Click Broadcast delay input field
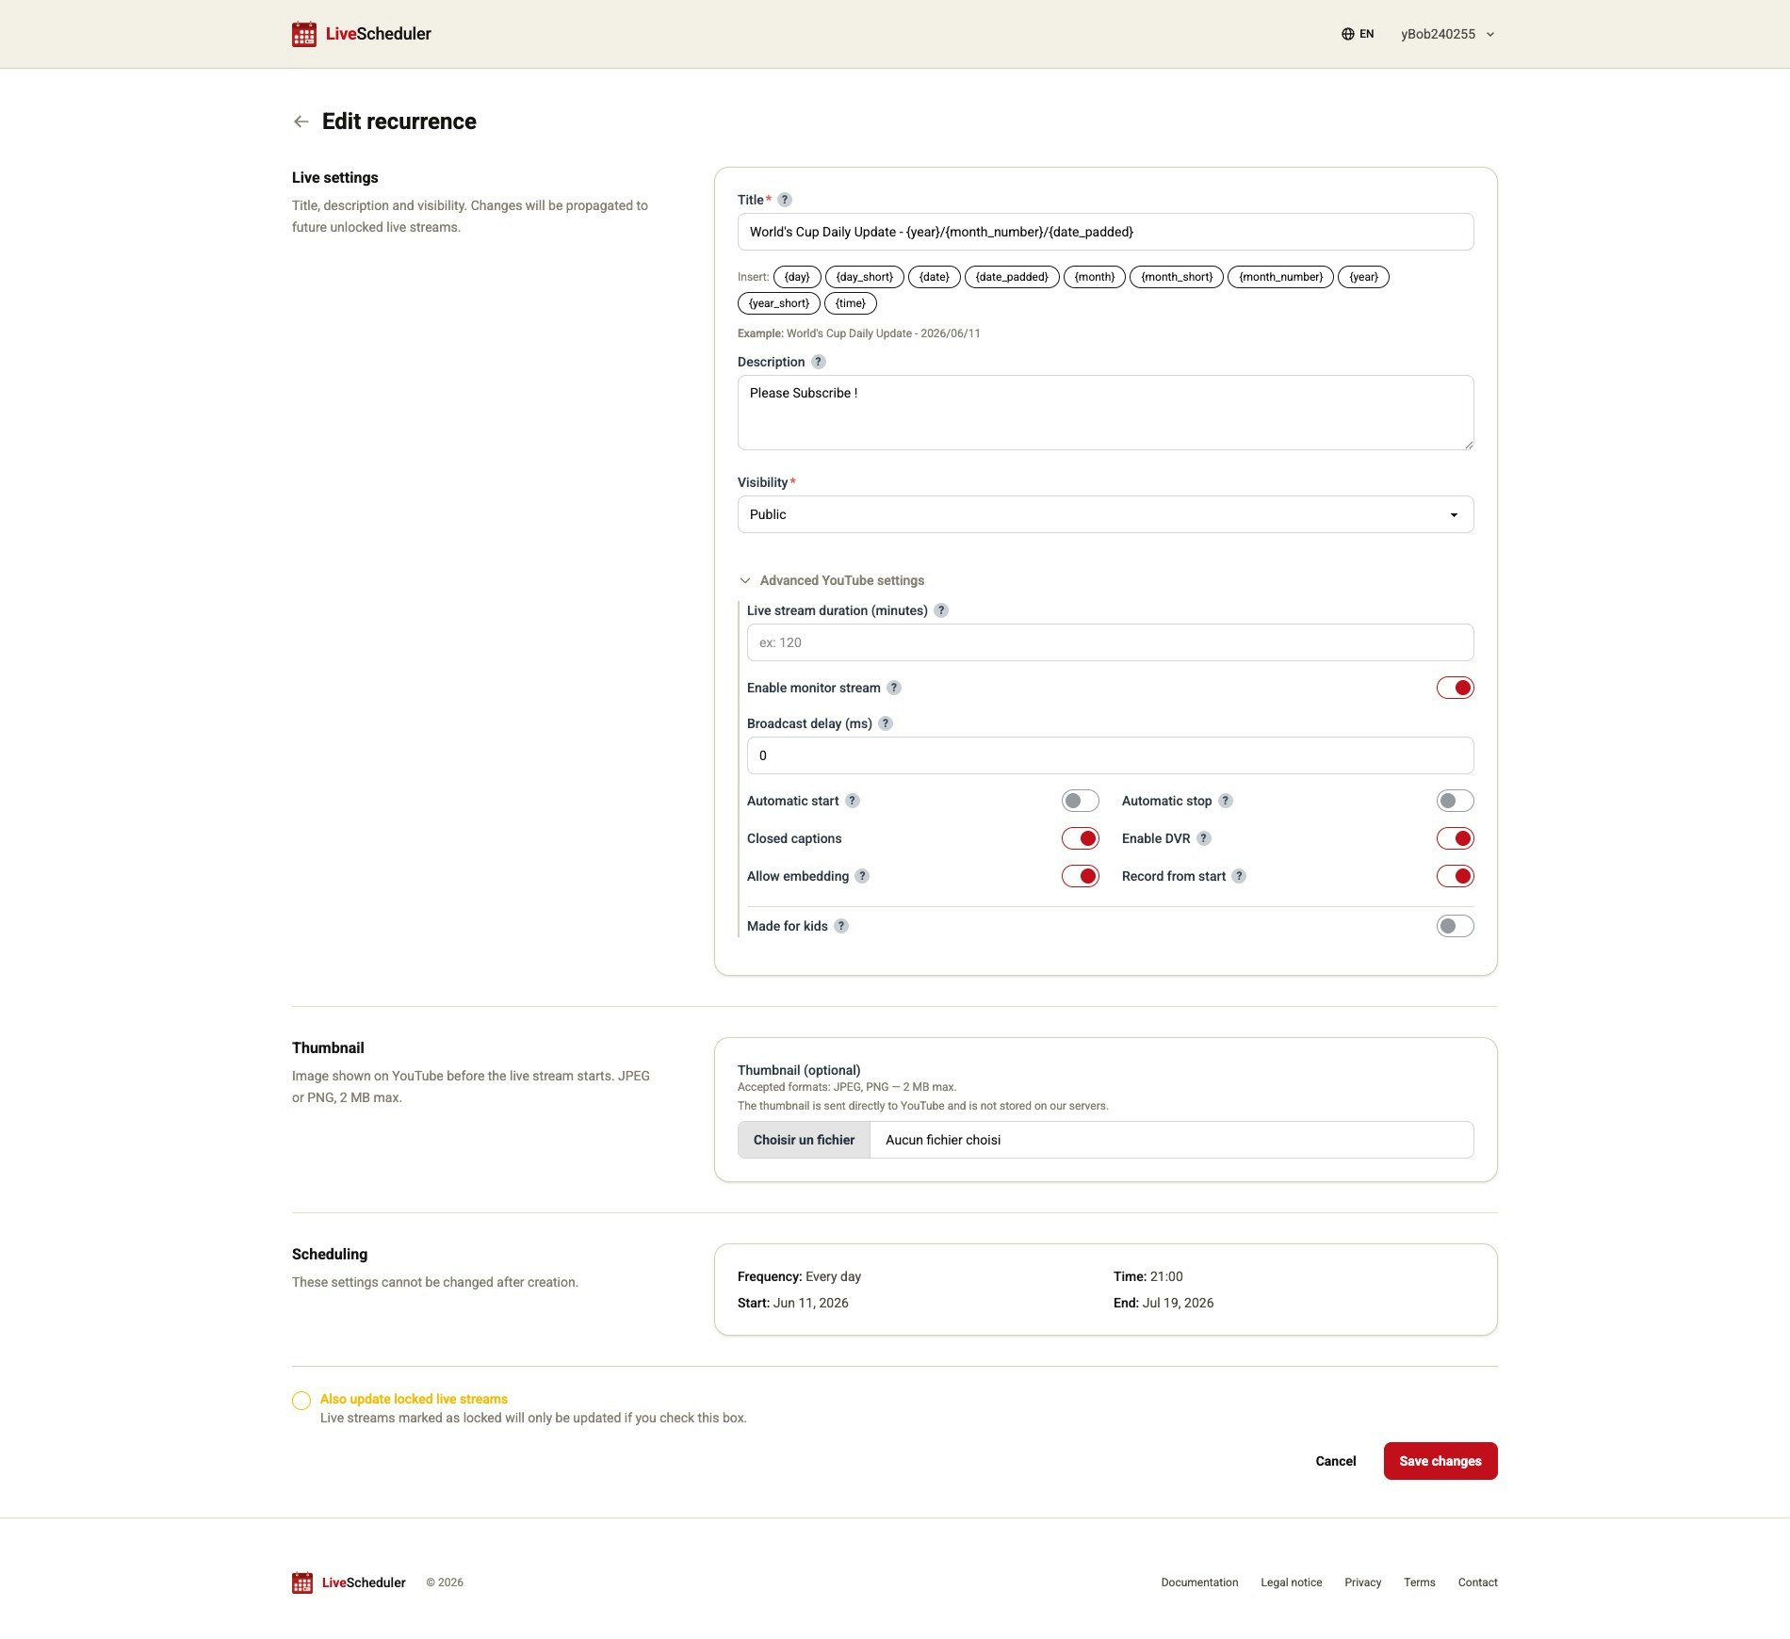 [x=1110, y=755]
